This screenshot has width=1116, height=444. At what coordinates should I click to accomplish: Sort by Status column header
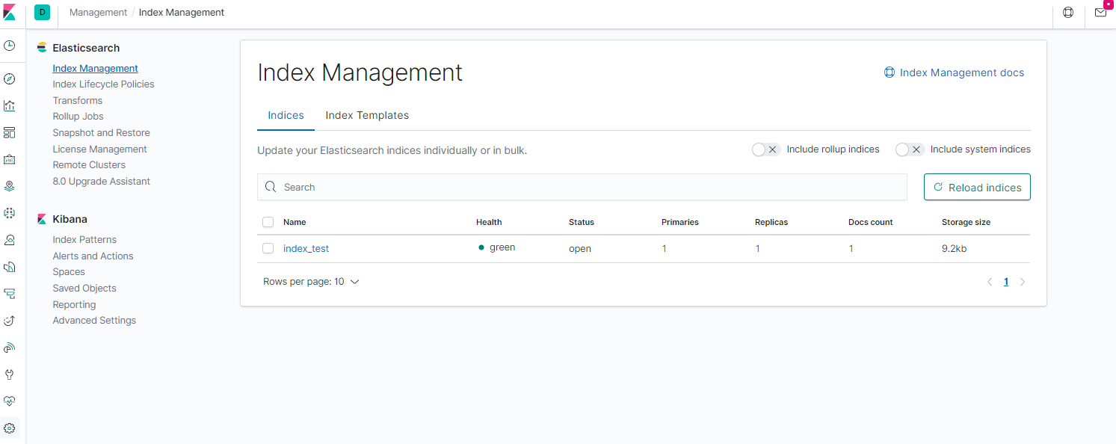pyautogui.click(x=582, y=222)
